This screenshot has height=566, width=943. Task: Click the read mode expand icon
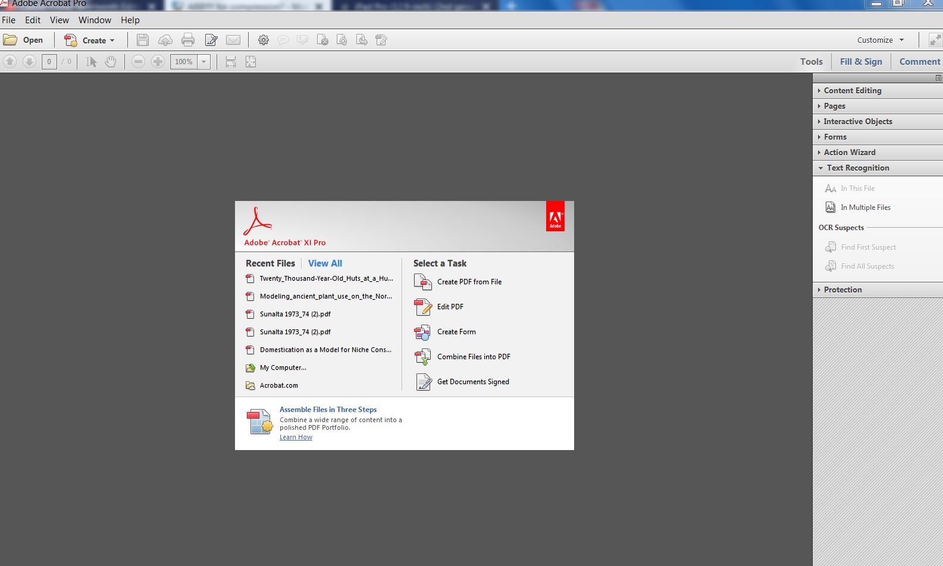tap(935, 40)
